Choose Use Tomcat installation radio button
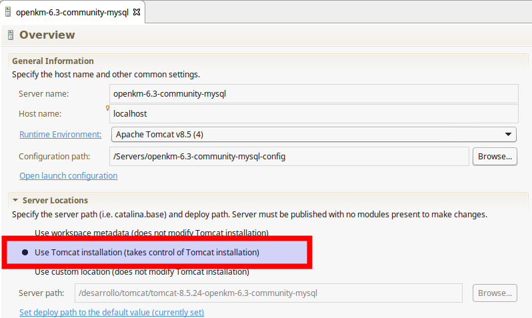 tap(25, 253)
